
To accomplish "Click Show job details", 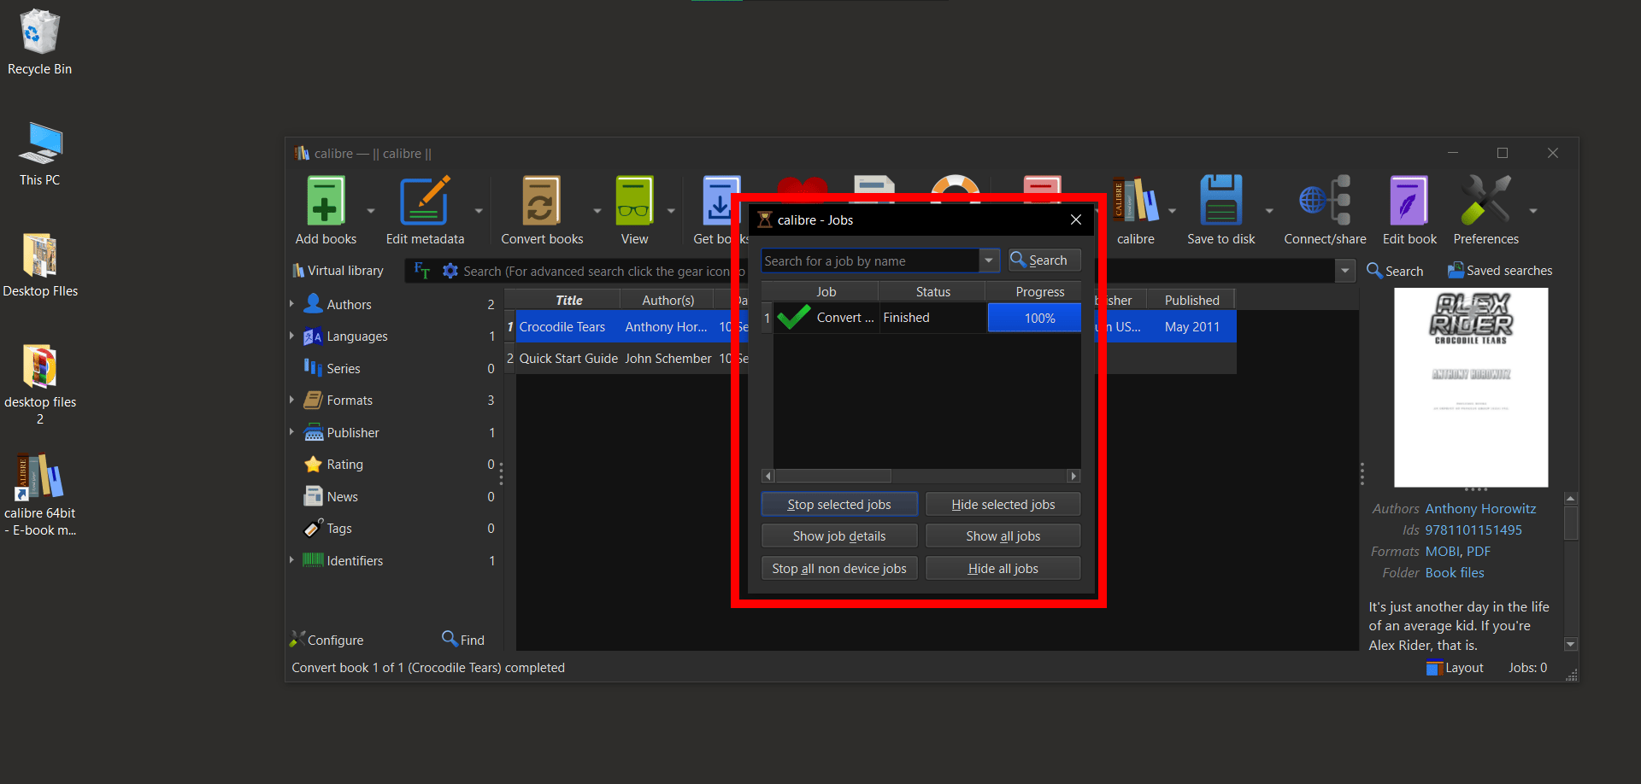I will tap(838, 535).
